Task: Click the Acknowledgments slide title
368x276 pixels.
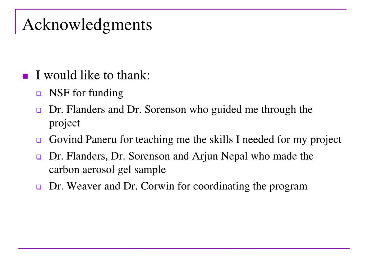Action: [x=87, y=25]
